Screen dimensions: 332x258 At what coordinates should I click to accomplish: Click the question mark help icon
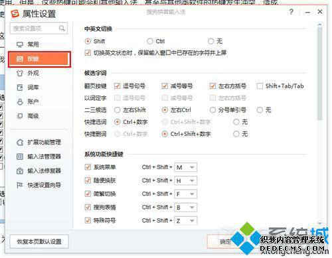(x=291, y=11)
